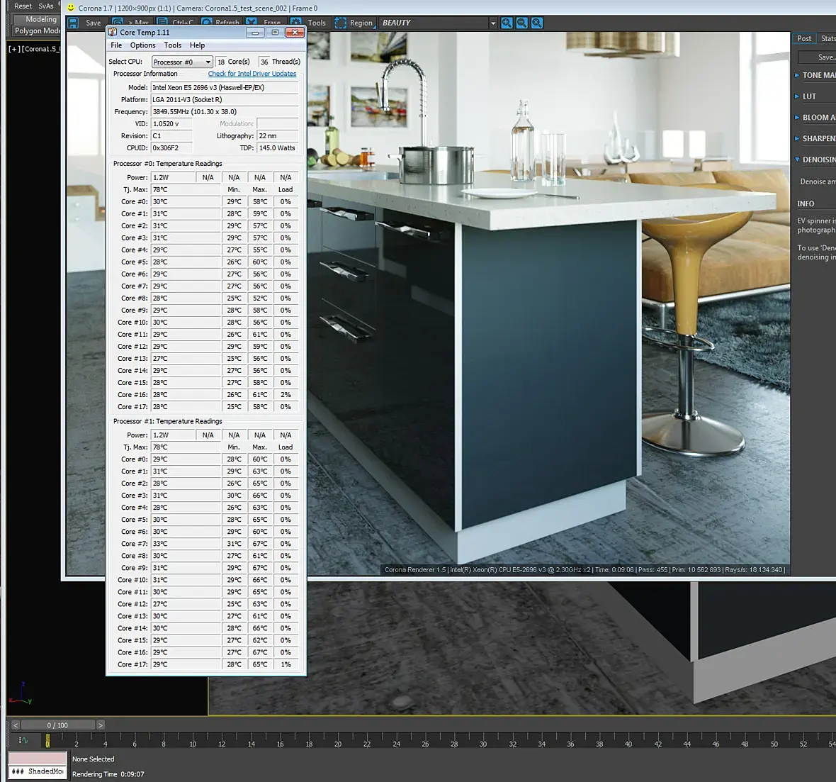The height and width of the screenshot is (782, 836).
Task: Click Check for Intel Driver Updates link
Action: (252, 74)
